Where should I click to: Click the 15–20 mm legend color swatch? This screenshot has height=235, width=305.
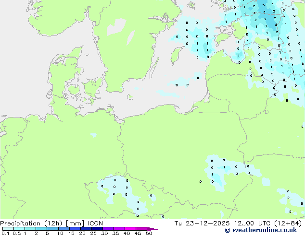coord(75,229)
